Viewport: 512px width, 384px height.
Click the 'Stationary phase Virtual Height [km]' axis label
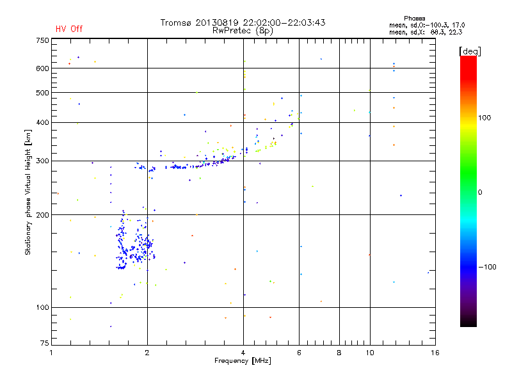28,192
